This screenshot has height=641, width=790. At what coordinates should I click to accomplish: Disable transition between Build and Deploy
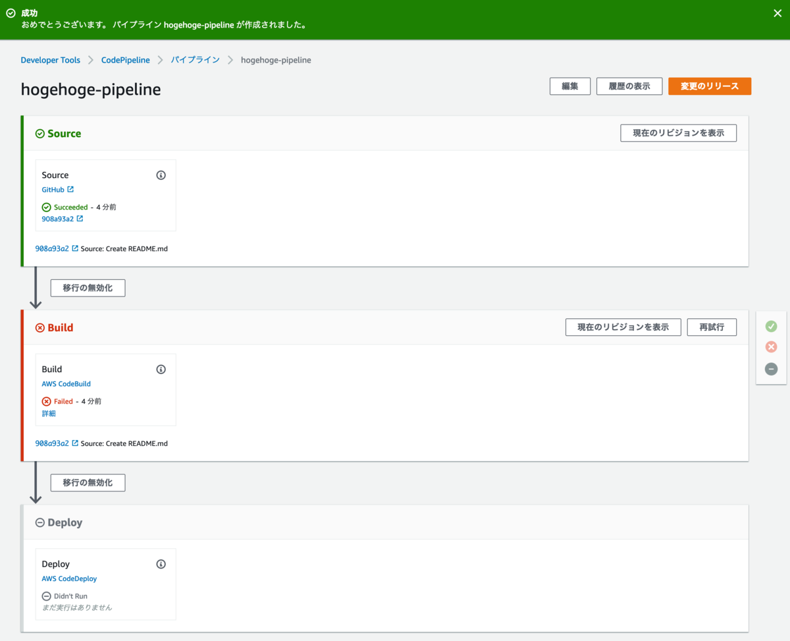pos(88,483)
